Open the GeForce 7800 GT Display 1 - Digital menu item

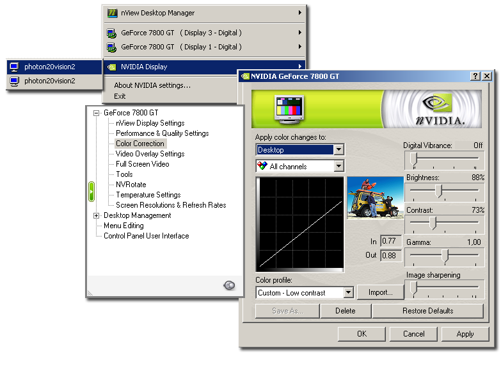205,47
